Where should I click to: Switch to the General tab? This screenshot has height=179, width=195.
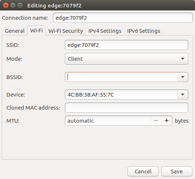coord(15,31)
